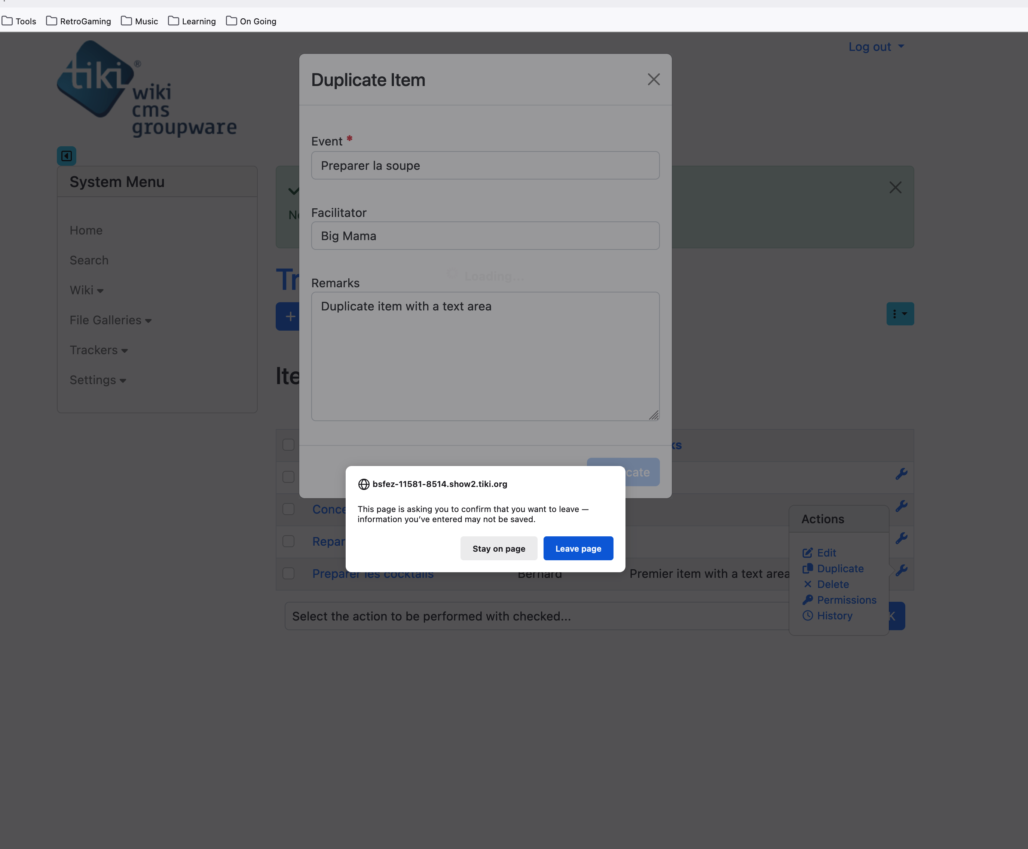
Task: Check the box for the Conce… row
Action: coord(288,509)
